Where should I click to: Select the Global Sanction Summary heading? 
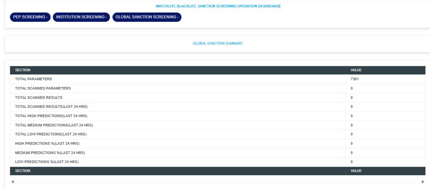[x=218, y=43]
